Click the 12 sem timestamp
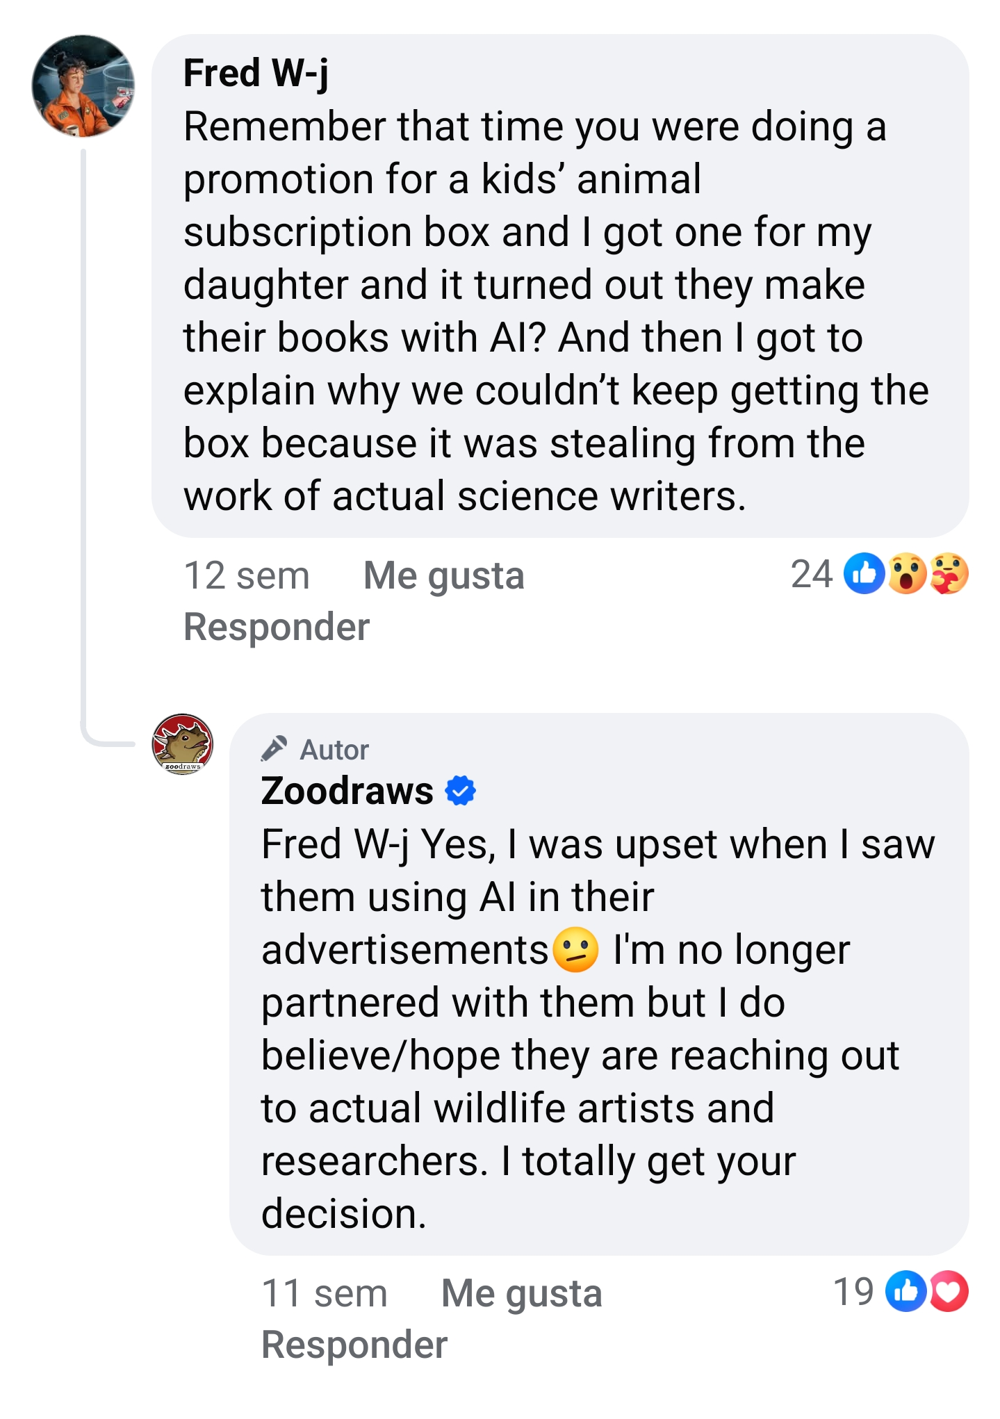The image size is (1000, 1419). (247, 575)
